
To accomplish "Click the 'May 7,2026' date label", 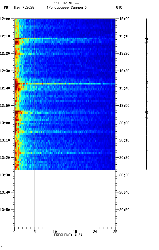I will (x=24, y=8).
